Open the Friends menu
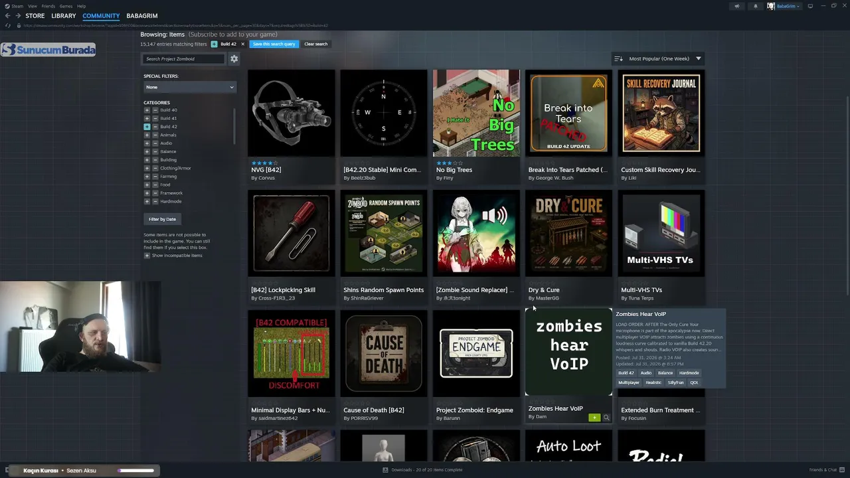850x478 pixels. tap(48, 6)
